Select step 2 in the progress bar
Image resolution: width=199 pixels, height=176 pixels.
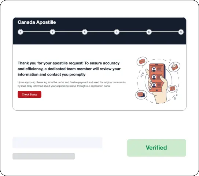point(52,32)
